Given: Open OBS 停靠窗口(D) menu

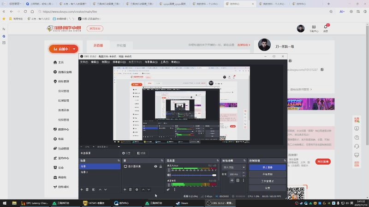Looking at the screenshot, I should [x=119, y=62].
